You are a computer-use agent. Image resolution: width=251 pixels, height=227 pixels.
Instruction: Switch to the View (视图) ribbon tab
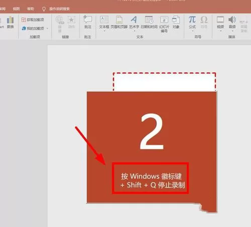[x=16, y=9]
